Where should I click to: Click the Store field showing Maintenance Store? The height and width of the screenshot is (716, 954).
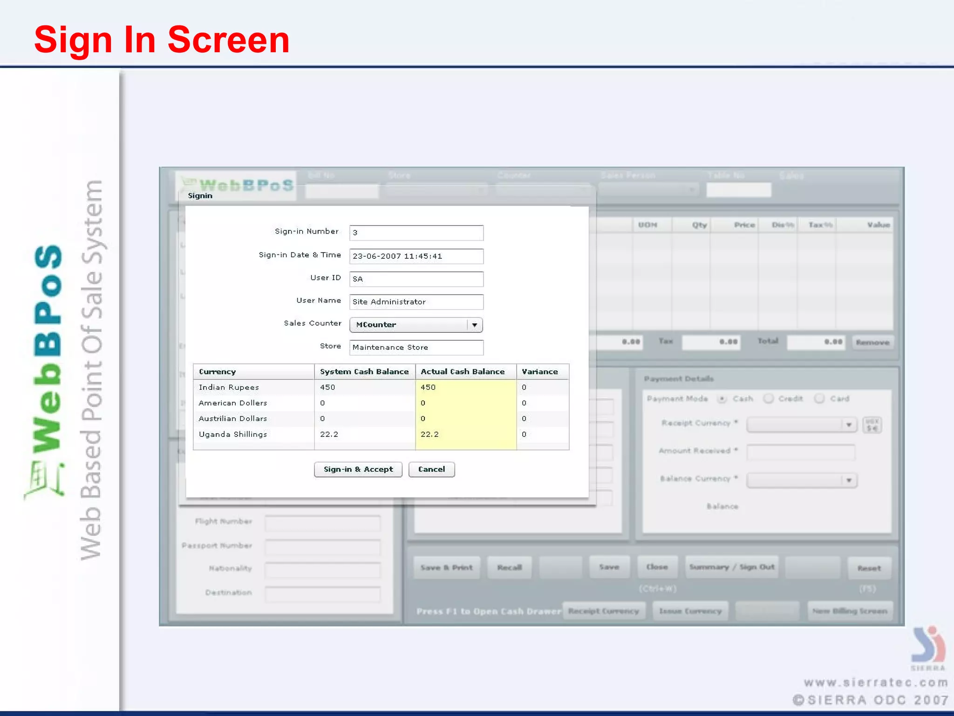[416, 347]
